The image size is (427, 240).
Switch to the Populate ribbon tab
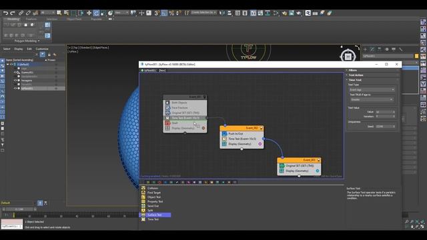click(x=96, y=19)
